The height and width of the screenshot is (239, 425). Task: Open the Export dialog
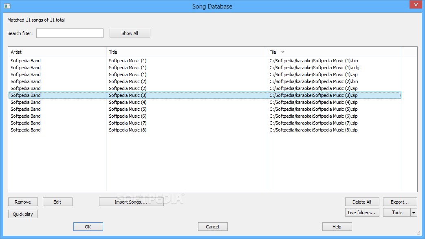pos(400,202)
